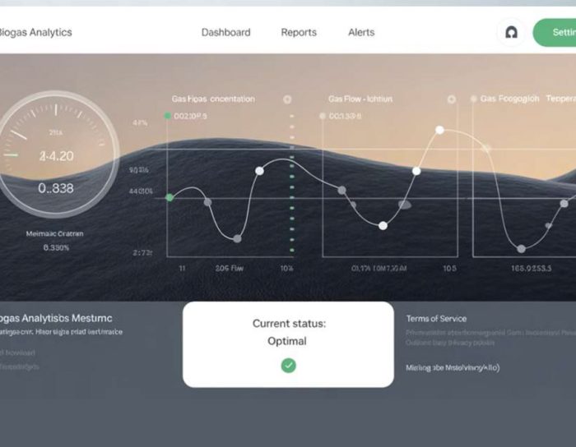The image size is (576, 447).
Task: Click the highest white peak point on graph
Action: 439,130
